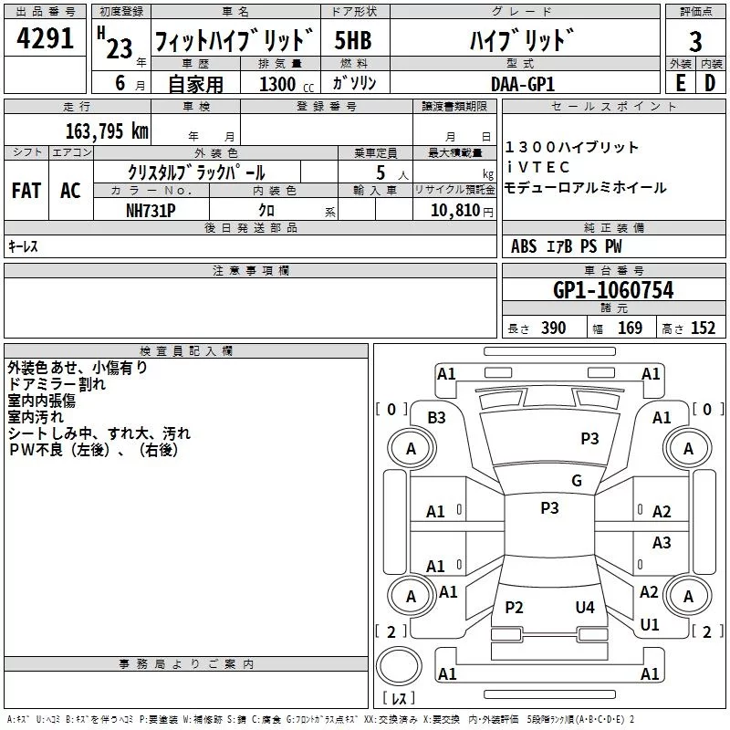Select the overall evaluation score "3"

(695, 42)
